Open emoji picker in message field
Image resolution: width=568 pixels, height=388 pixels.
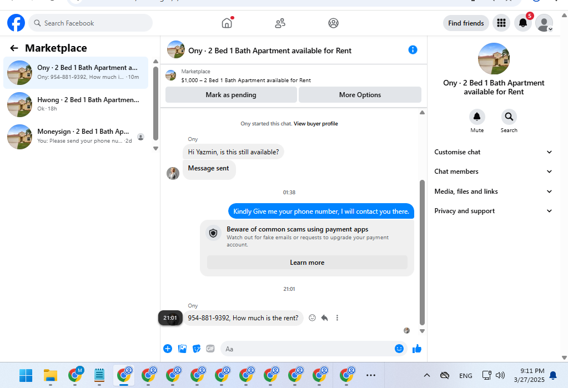(x=399, y=349)
